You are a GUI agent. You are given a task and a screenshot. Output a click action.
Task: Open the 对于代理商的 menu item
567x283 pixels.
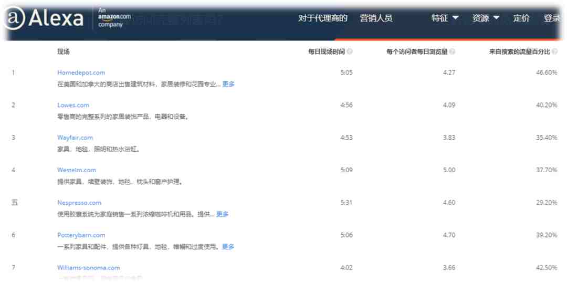click(323, 18)
